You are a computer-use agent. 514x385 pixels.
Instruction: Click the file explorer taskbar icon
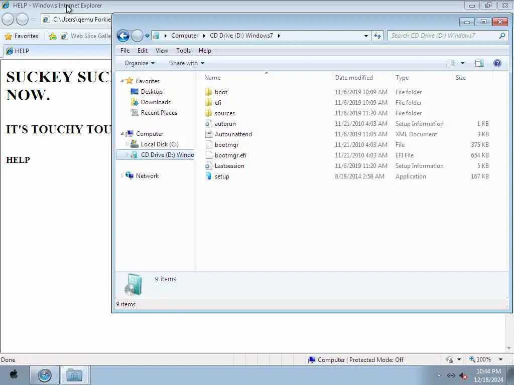coord(74,375)
